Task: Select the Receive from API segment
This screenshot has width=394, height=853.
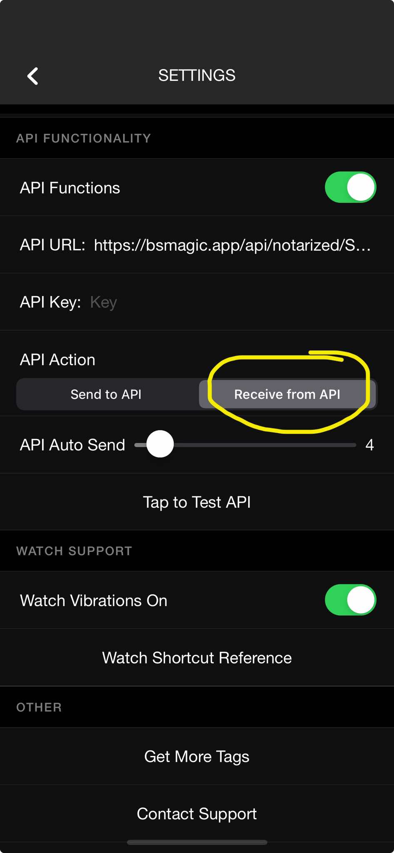Action: pos(287,394)
